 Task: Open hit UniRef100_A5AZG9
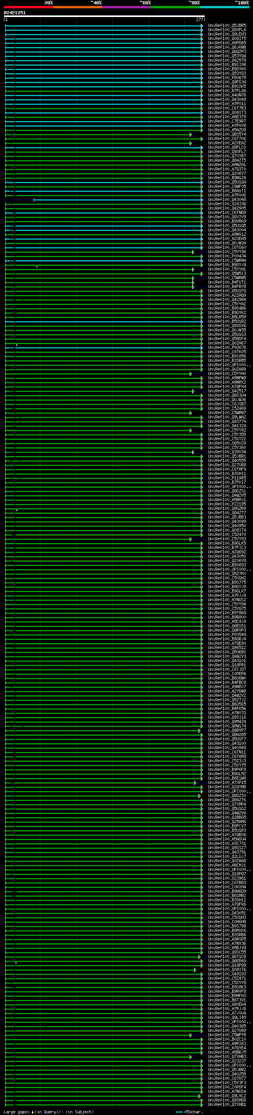coord(227,130)
